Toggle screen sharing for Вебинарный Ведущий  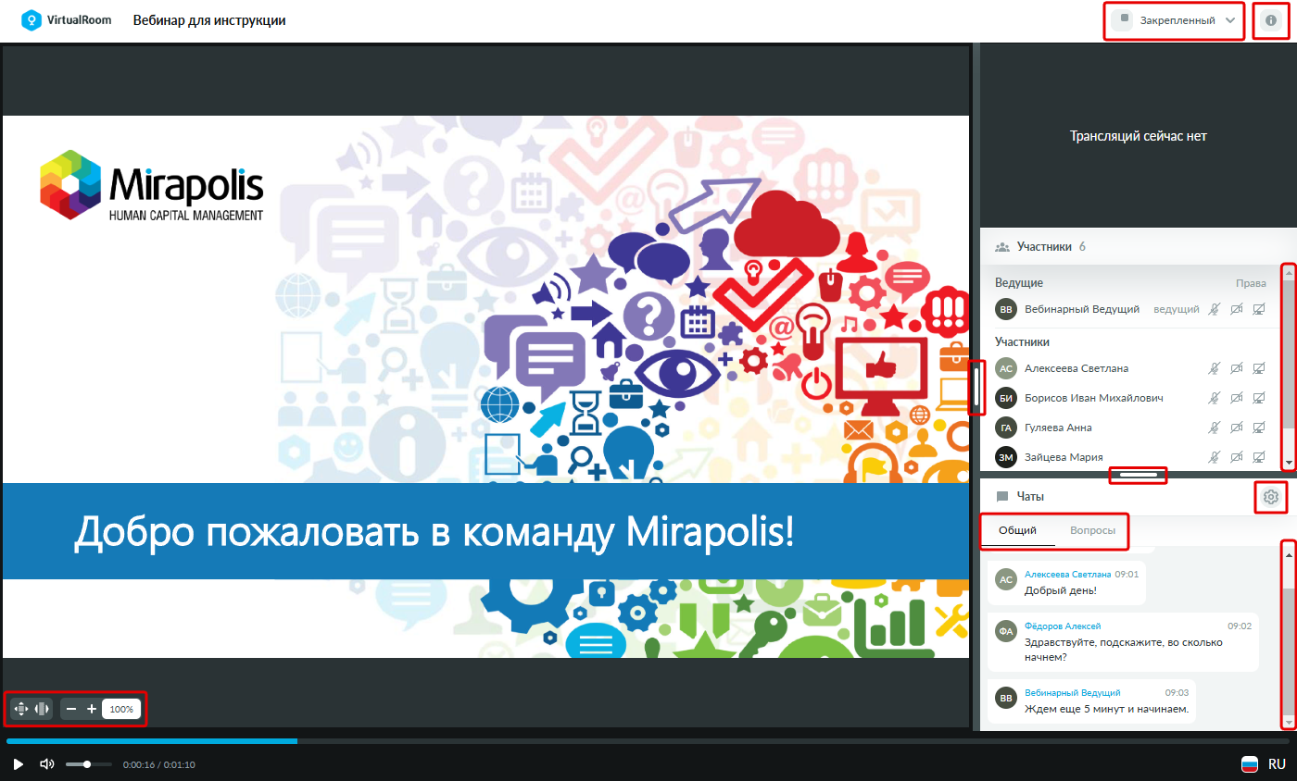click(1258, 309)
